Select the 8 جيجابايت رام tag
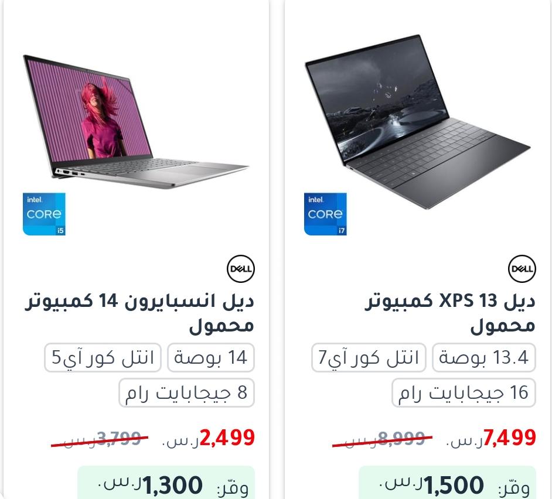Screen dimensions: 552x499 click(186, 393)
